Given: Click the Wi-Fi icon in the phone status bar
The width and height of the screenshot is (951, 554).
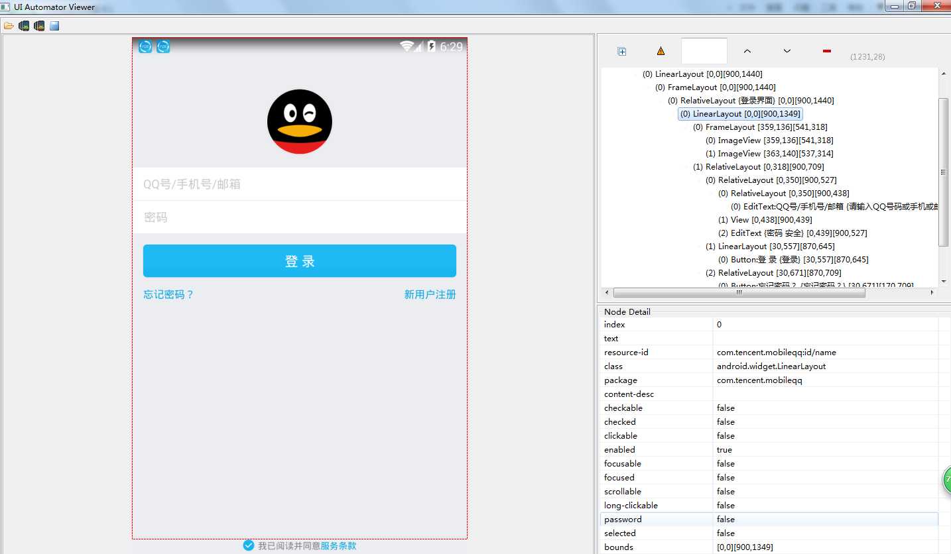Looking at the screenshot, I should click(407, 46).
